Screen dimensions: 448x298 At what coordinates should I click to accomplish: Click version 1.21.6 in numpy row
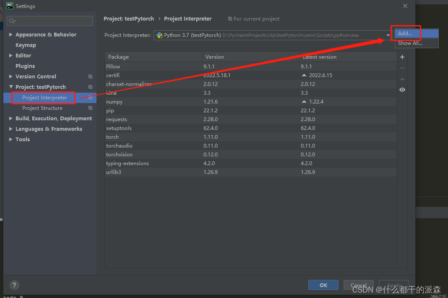[x=211, y=102]
